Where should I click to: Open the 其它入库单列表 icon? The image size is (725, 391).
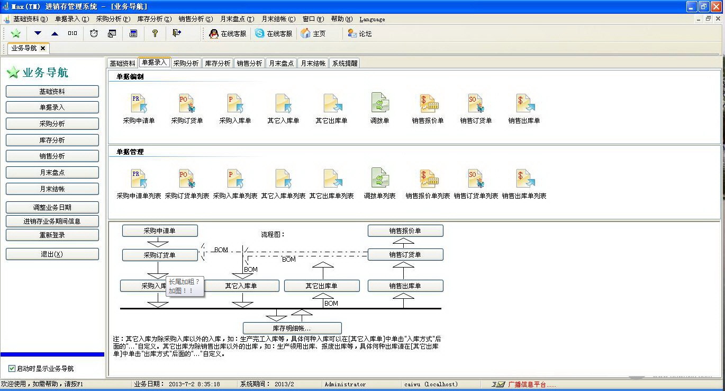click(x=283, y=179)
